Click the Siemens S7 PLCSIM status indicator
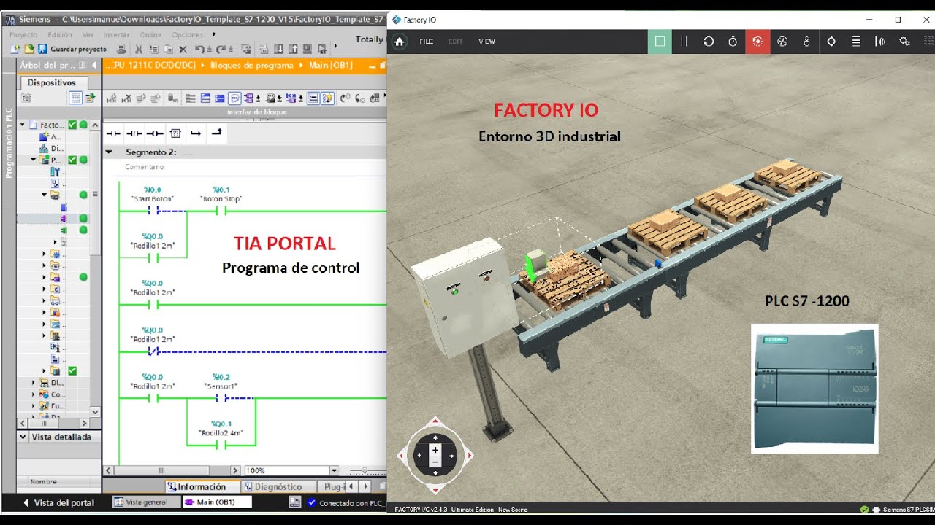 898,509
